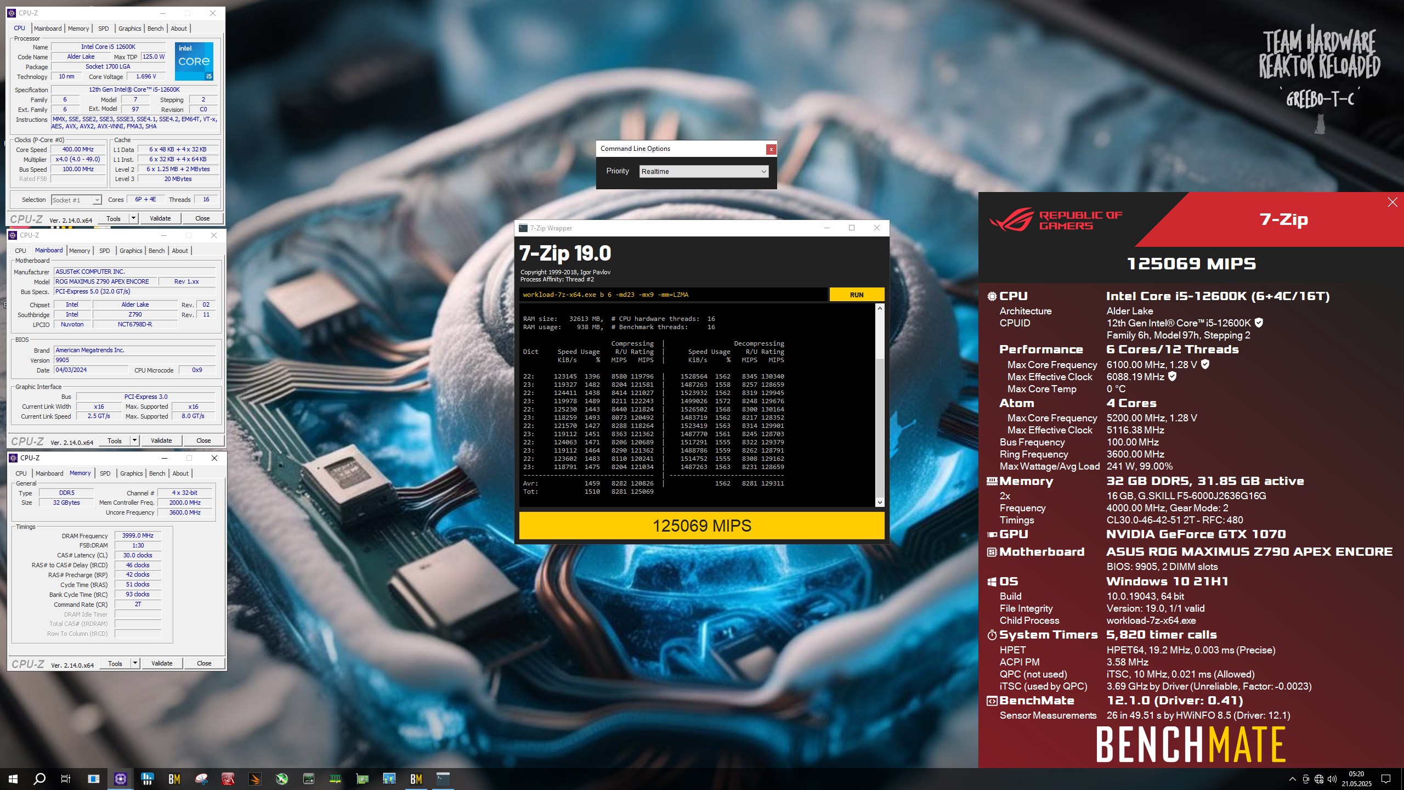Expand Tools arrow in CPU-Z Memory-tab window
Screen dimensions: 1404x790
click(135, 663)
